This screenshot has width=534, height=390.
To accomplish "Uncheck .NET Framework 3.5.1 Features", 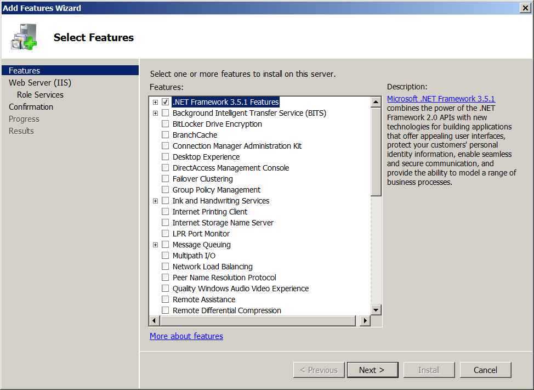I will 166,102.
